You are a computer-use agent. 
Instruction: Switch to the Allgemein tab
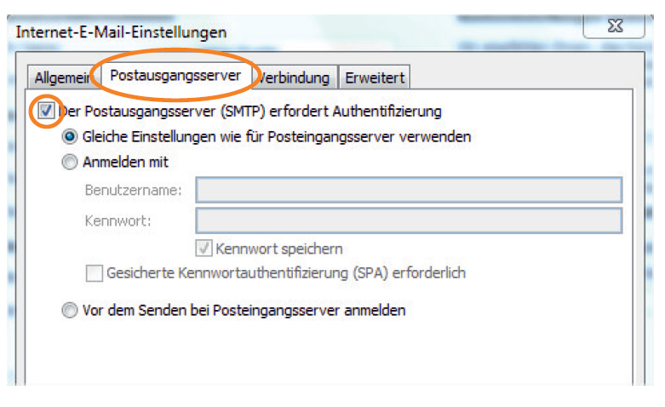[x=61, y=78]
